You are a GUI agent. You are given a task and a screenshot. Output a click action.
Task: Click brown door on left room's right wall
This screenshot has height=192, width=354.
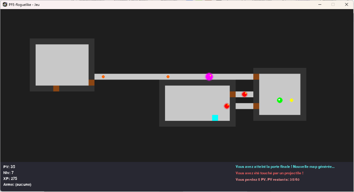[92, 82]
